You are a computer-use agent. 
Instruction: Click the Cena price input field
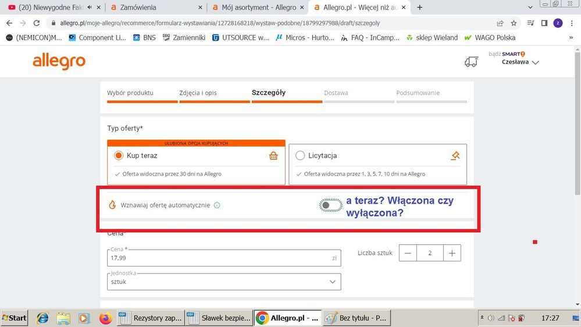click(224, 258)
